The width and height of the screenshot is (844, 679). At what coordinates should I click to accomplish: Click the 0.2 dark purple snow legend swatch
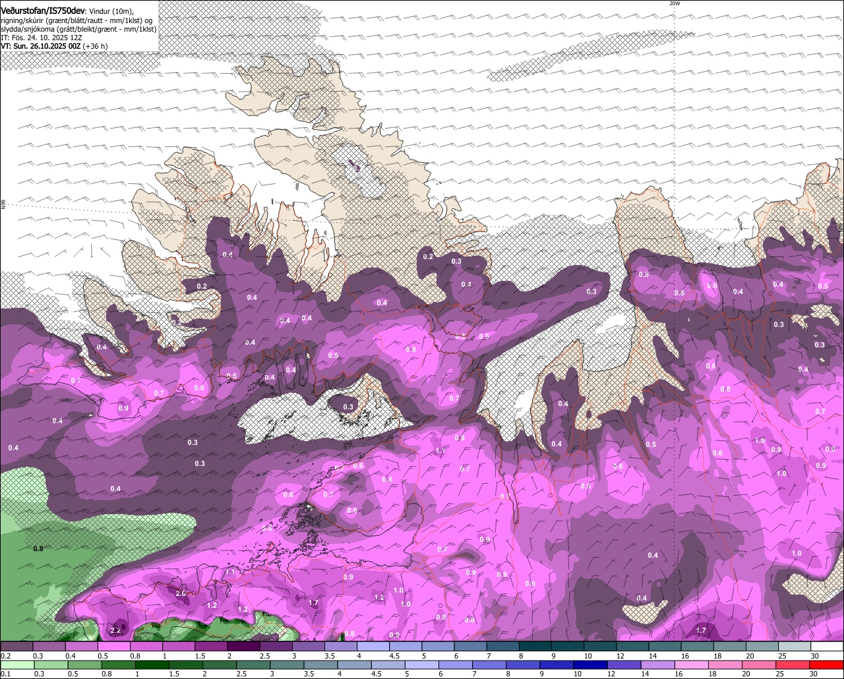[16, 647]
